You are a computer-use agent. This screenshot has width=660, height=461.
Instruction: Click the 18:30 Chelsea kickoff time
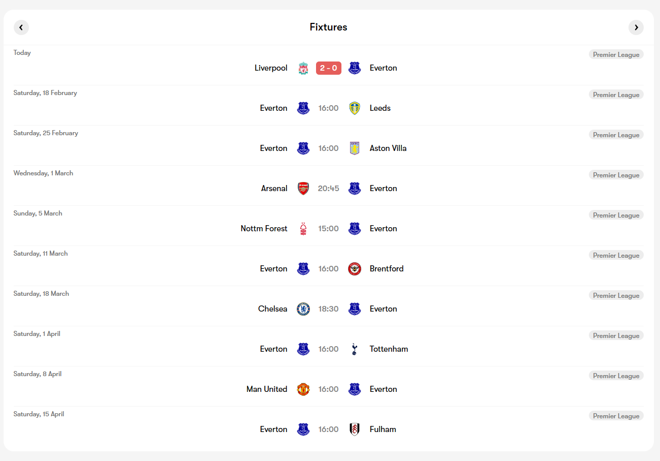coord(329,309)
